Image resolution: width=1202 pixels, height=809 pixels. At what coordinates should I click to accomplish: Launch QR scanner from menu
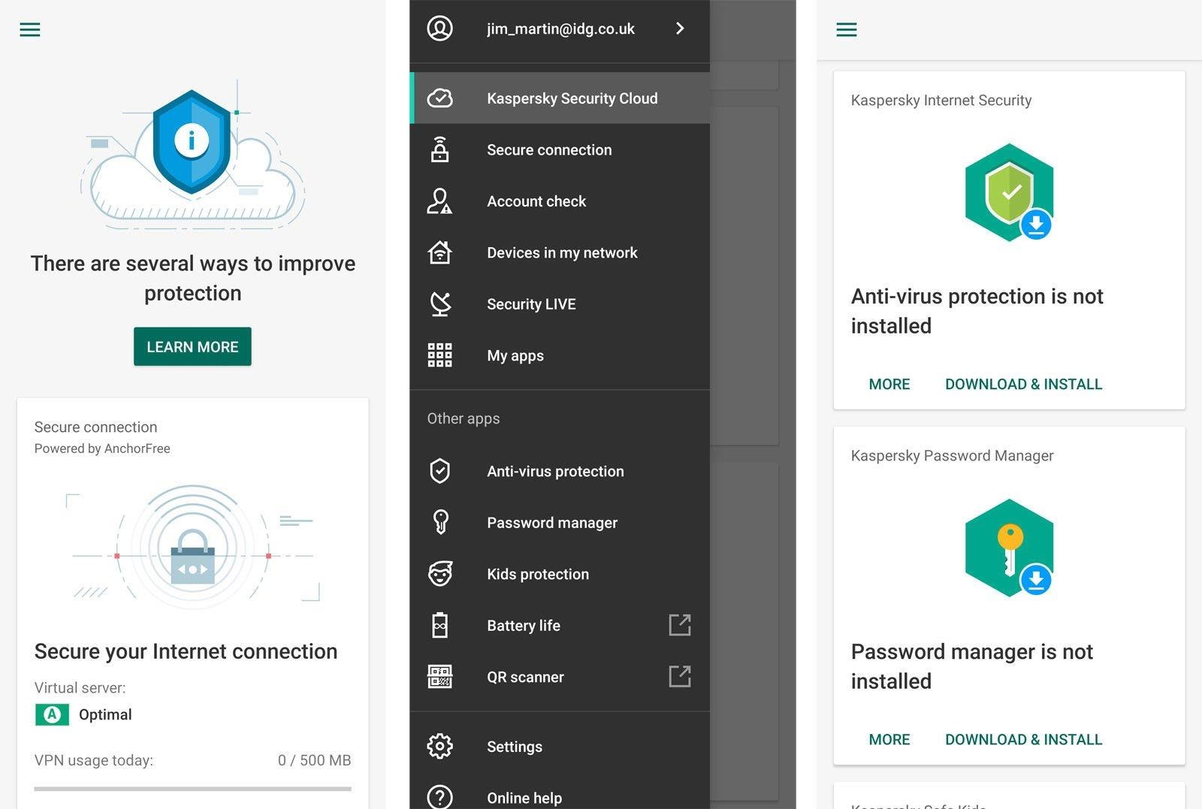(x=560, y=677)
